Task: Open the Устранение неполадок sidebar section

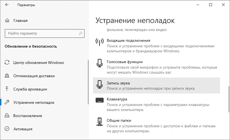Action: 34,102
